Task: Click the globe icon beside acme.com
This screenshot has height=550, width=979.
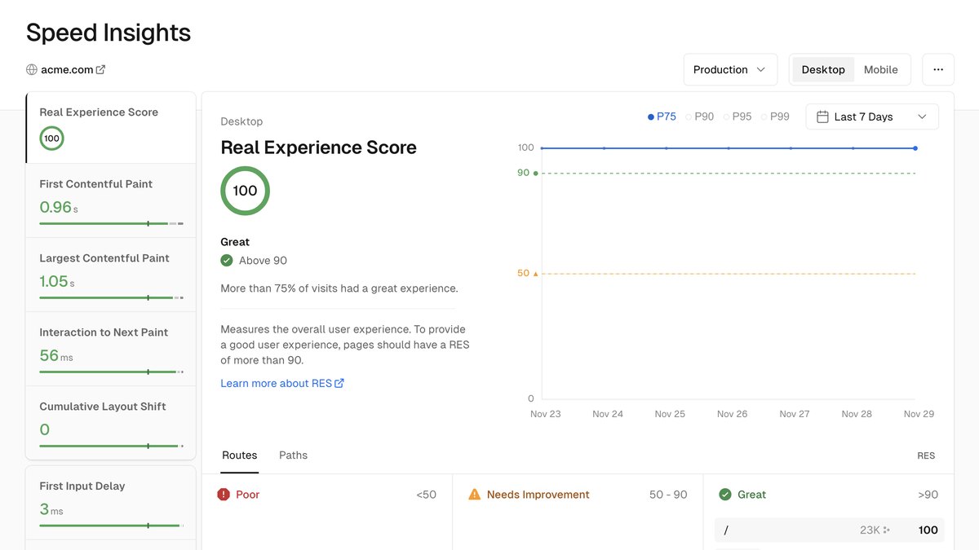Action: (x=32, y=70)
